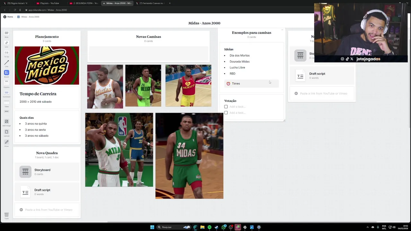This screenshot has height=231, width=411.
Task: Click the 'Dia dos Mortos' list item
Action: tap(240, 56)
